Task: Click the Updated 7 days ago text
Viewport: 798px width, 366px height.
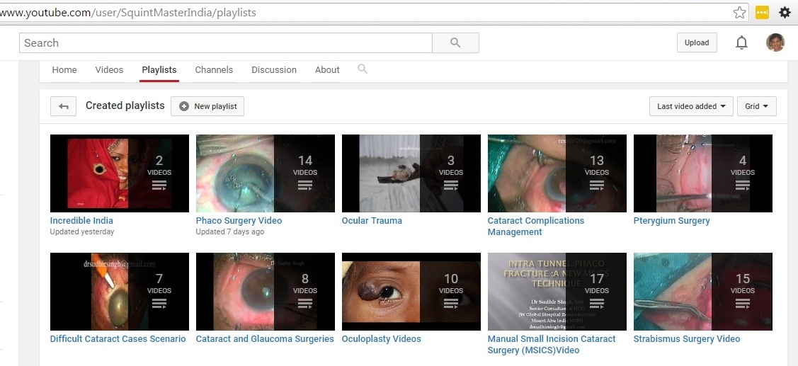Action: coord(230,231)
